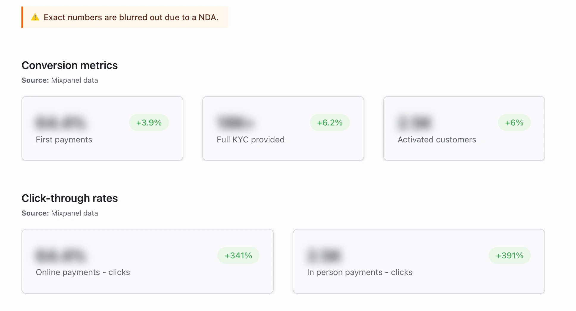
Task: Click the +341% badge on Online payments
Action: click(x=238, y=255)
